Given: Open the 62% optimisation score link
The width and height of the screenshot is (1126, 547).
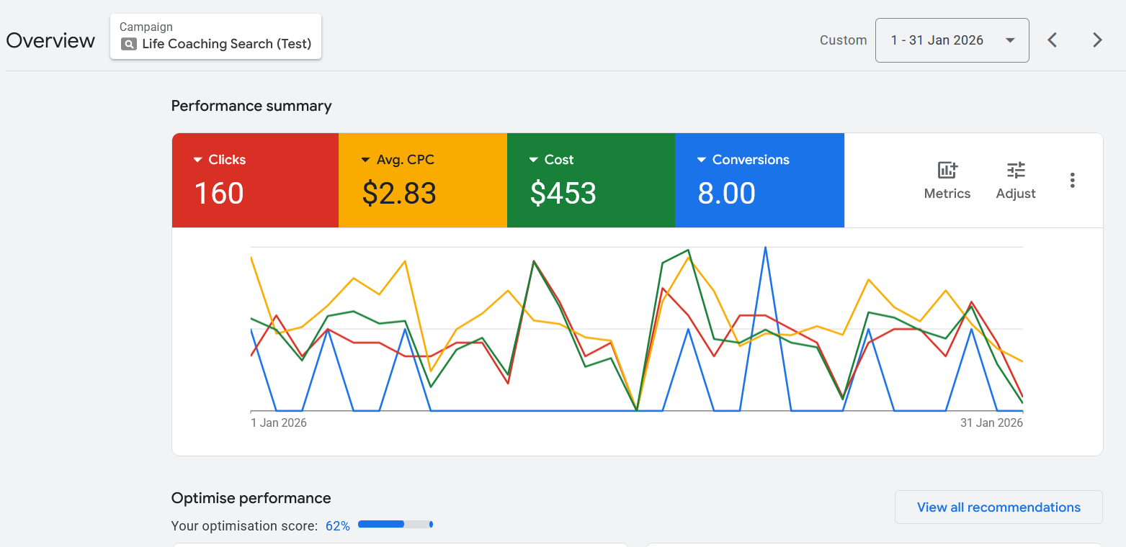Looking at the screenshot, I should [x=337, y=526].
